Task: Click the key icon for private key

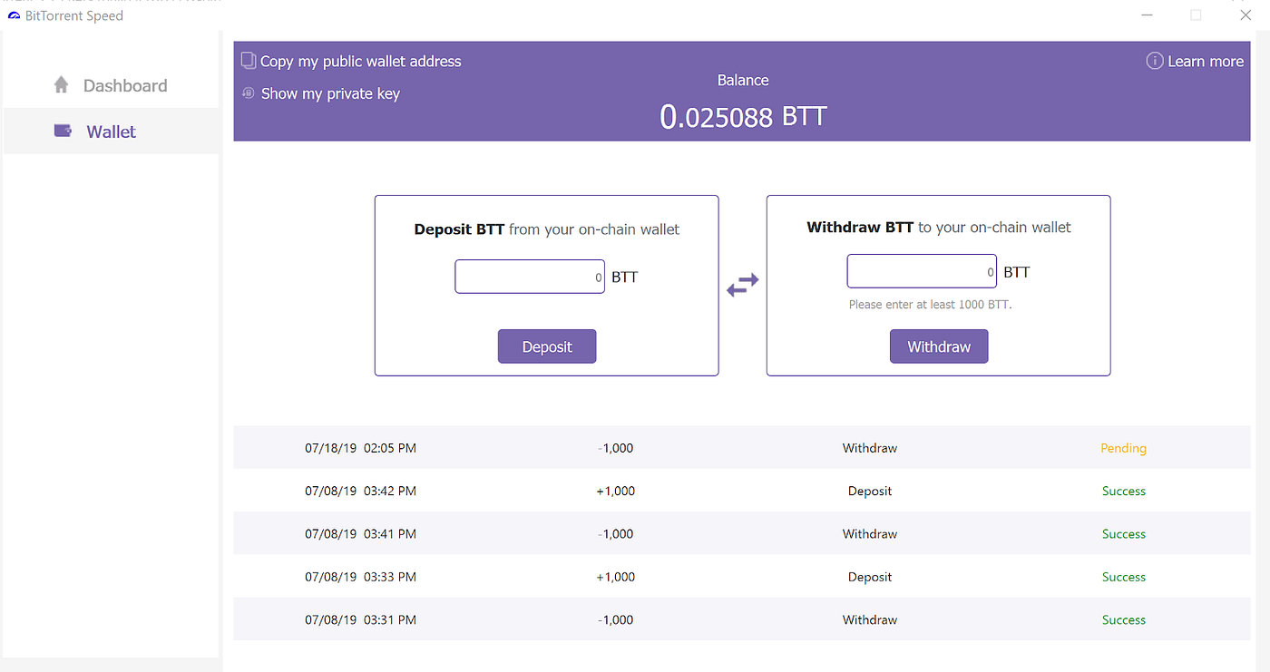Action: point(248,93)
